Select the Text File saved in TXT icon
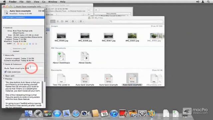Image resolution: width=213 pixels, height=120 pixels. pos(61,78)
